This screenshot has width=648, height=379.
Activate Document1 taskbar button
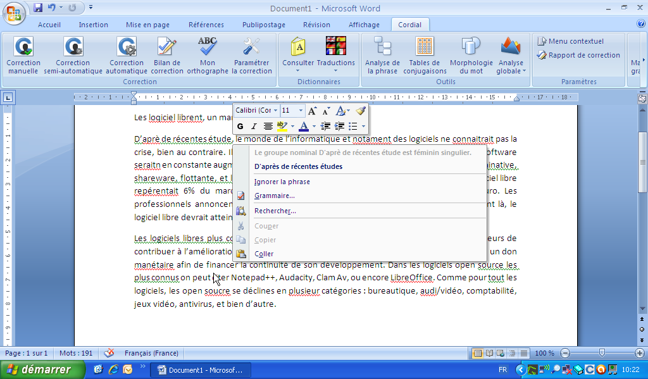tap(201, 370)
